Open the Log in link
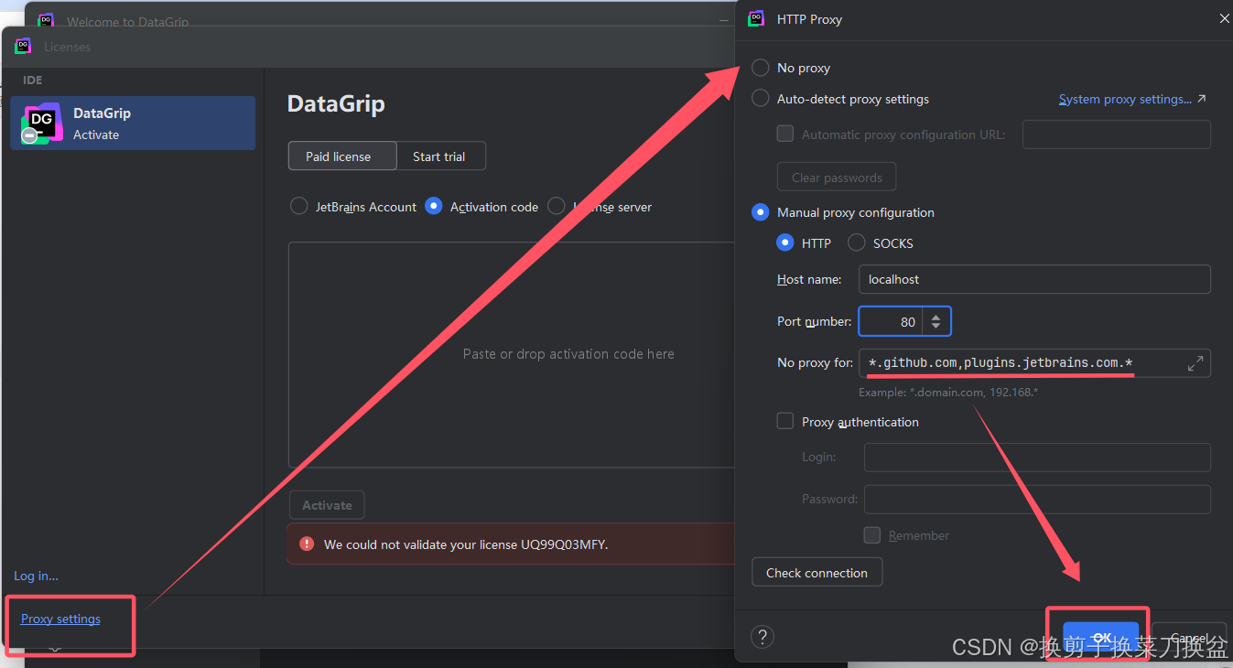 [x=36, y=576]
